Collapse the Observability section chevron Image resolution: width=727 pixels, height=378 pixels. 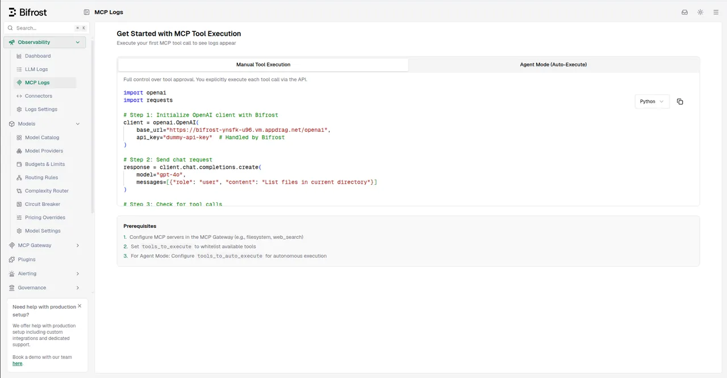point(78,42)
